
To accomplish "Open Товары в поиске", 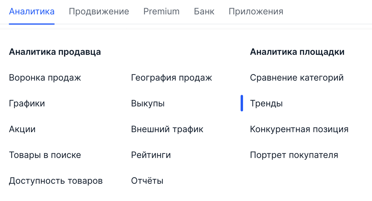I will point(45,155).
